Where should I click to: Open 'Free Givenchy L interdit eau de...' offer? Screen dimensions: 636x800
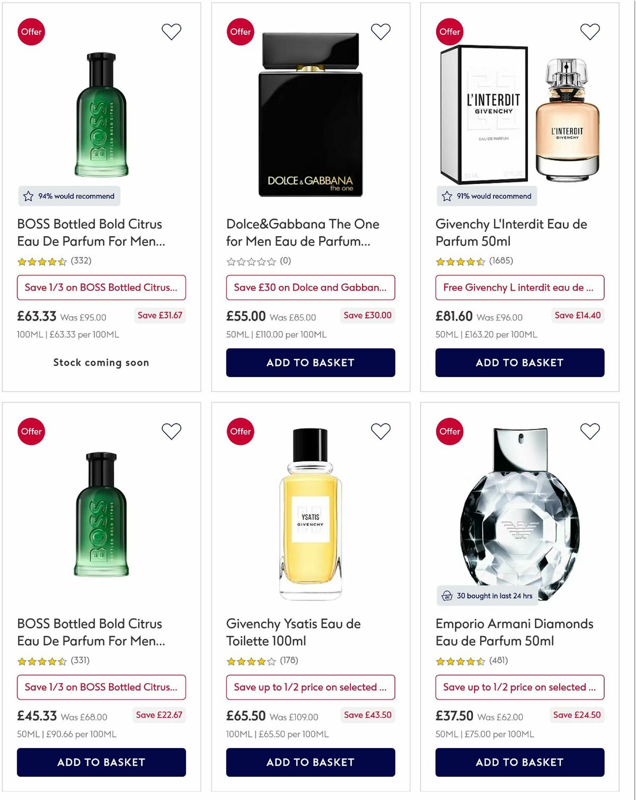[519, 287]
